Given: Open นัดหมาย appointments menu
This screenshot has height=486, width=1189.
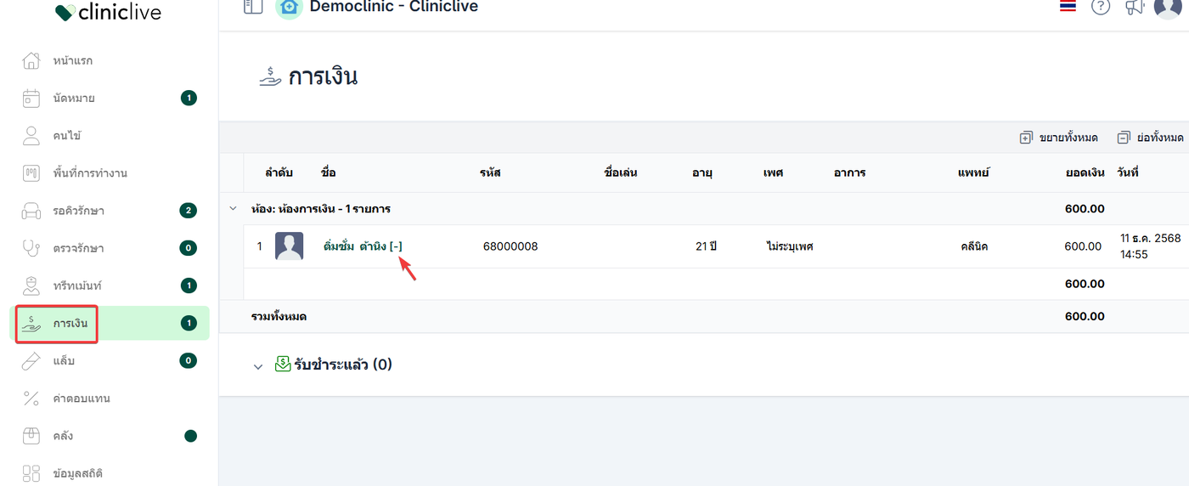Looking at the screenshot, I should point(74,99).
